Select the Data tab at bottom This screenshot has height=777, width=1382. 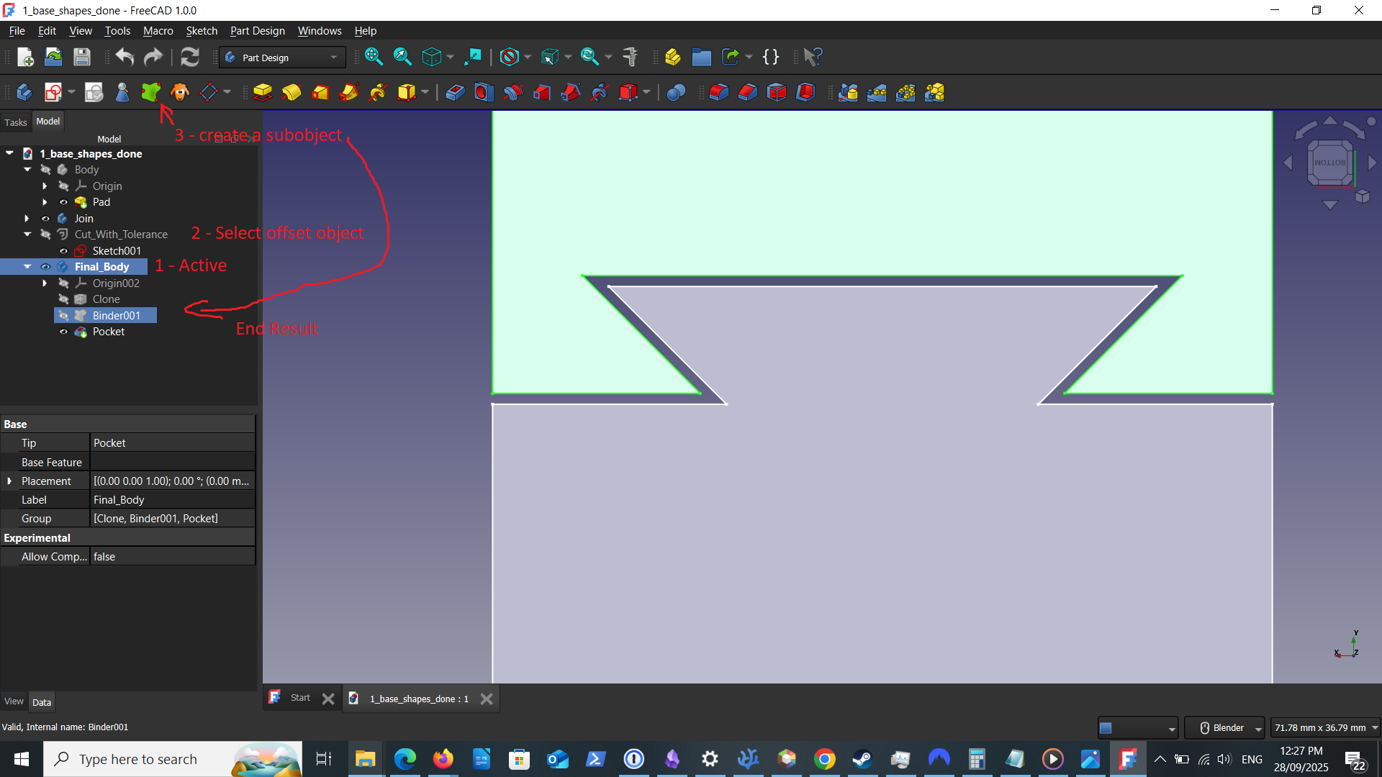click(x=41, y=701)
